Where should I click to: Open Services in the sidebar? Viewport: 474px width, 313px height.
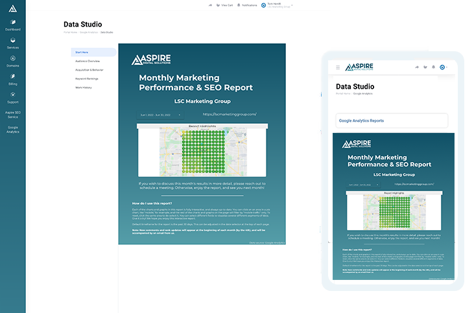point(13,43)
